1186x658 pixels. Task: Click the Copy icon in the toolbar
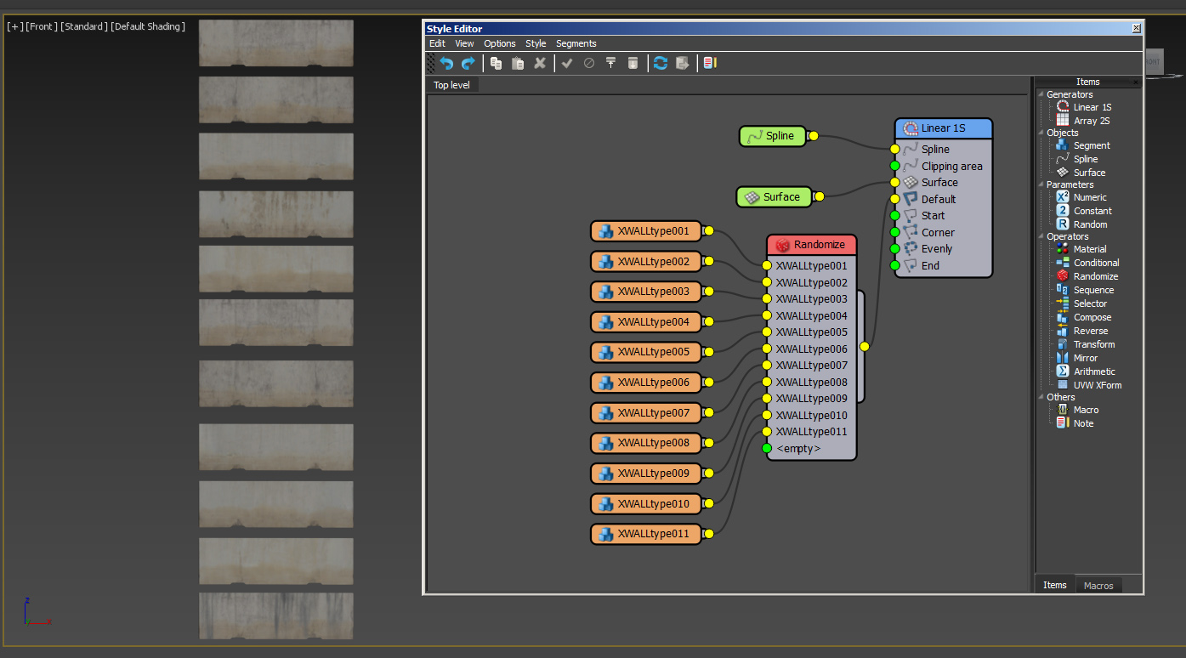pos(496,64)
